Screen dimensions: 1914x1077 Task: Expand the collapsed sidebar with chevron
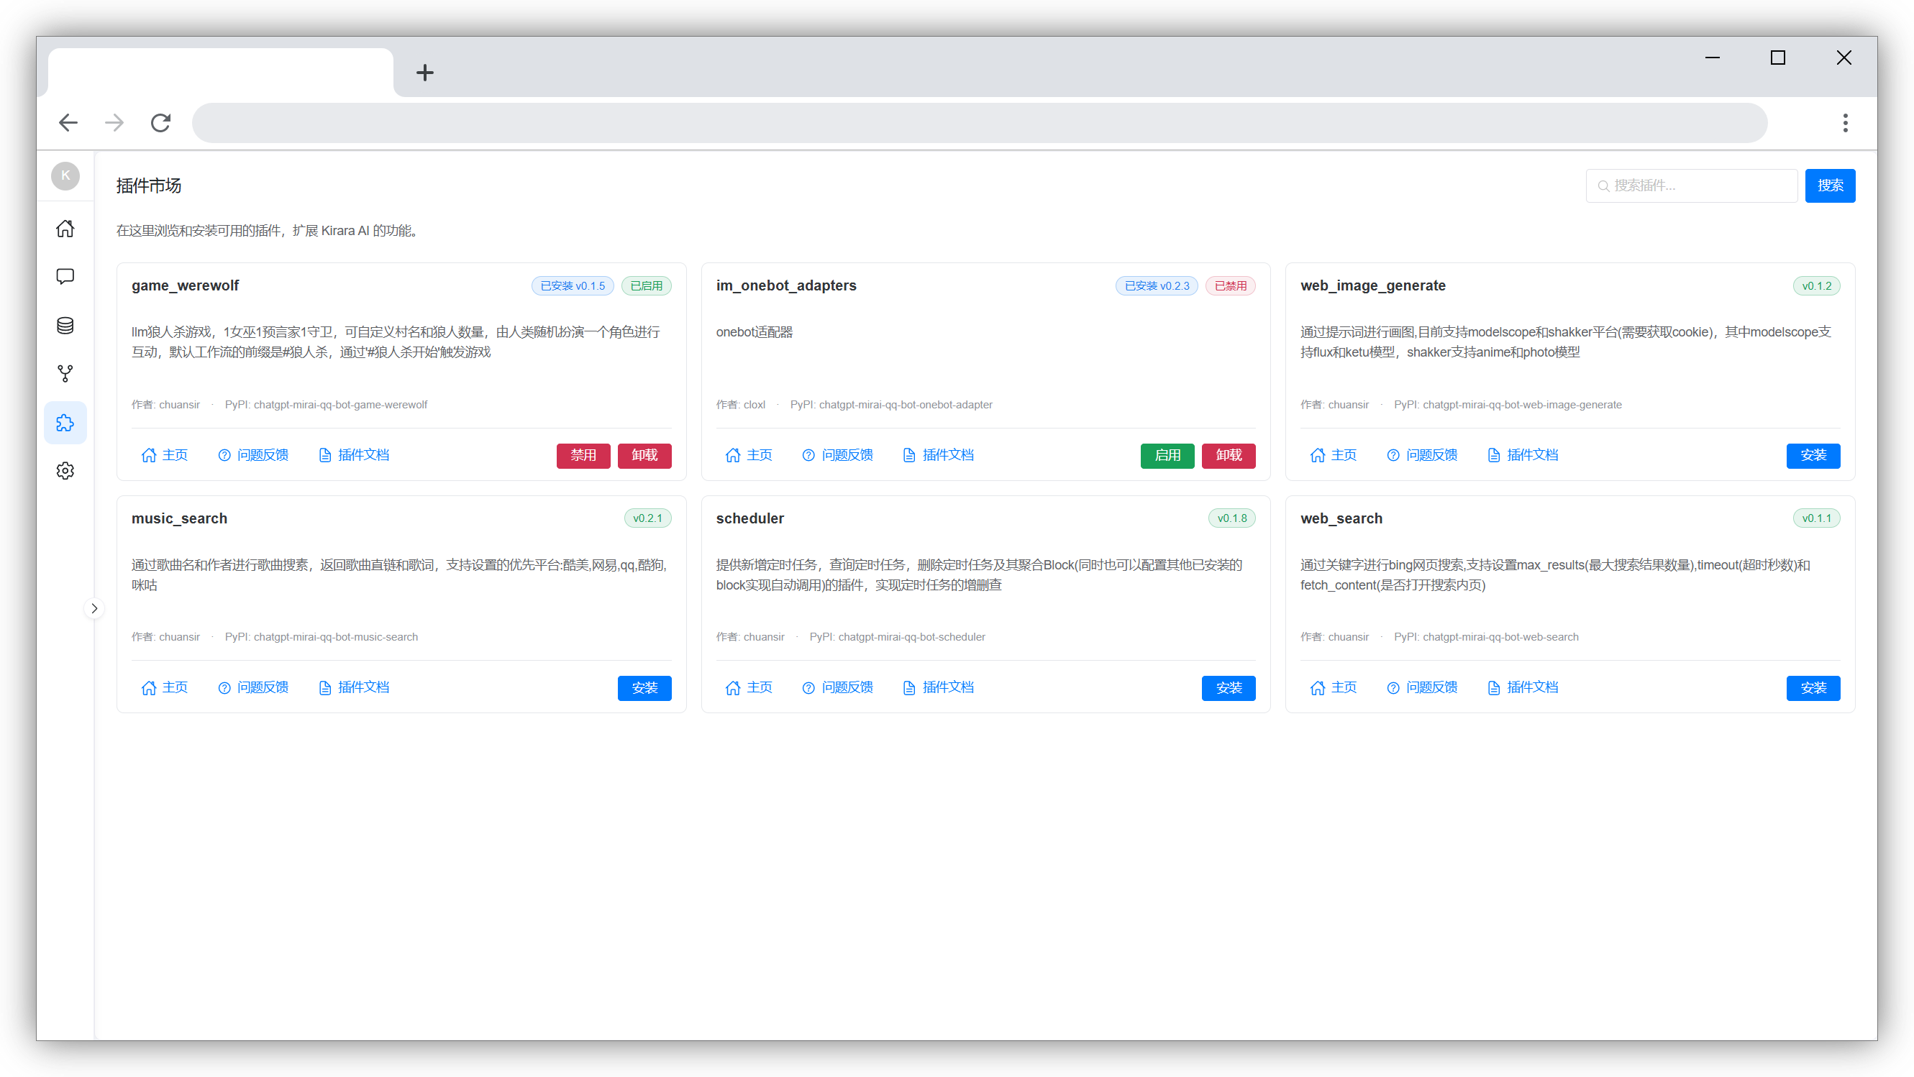click(94, 608)
